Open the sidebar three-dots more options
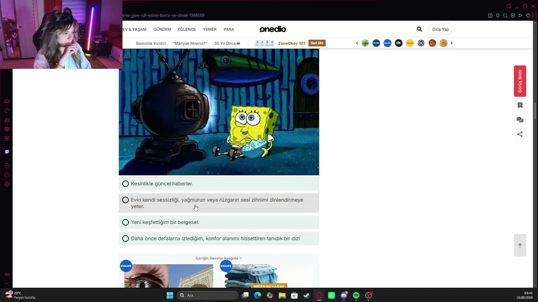538x302 pixels. [7, 284]
